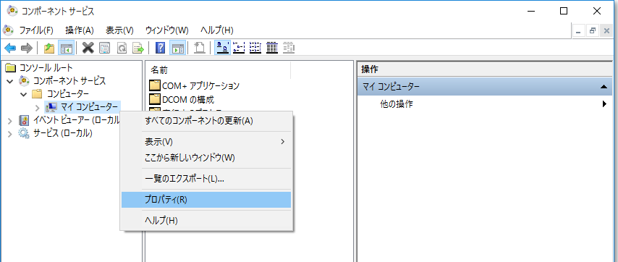Select サービス (ローカル) label in tree
The height and width of the screenshot is (262, 618).
(63, 134)
